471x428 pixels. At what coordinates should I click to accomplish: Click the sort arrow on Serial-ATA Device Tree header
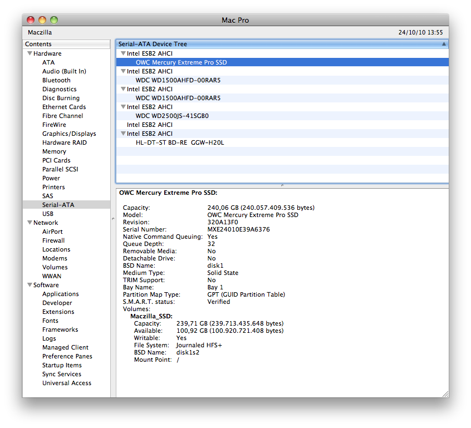pos(444,43)
